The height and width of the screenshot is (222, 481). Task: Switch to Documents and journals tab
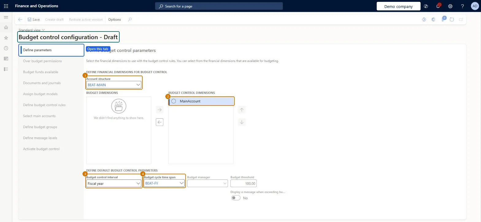pos(42,83)
